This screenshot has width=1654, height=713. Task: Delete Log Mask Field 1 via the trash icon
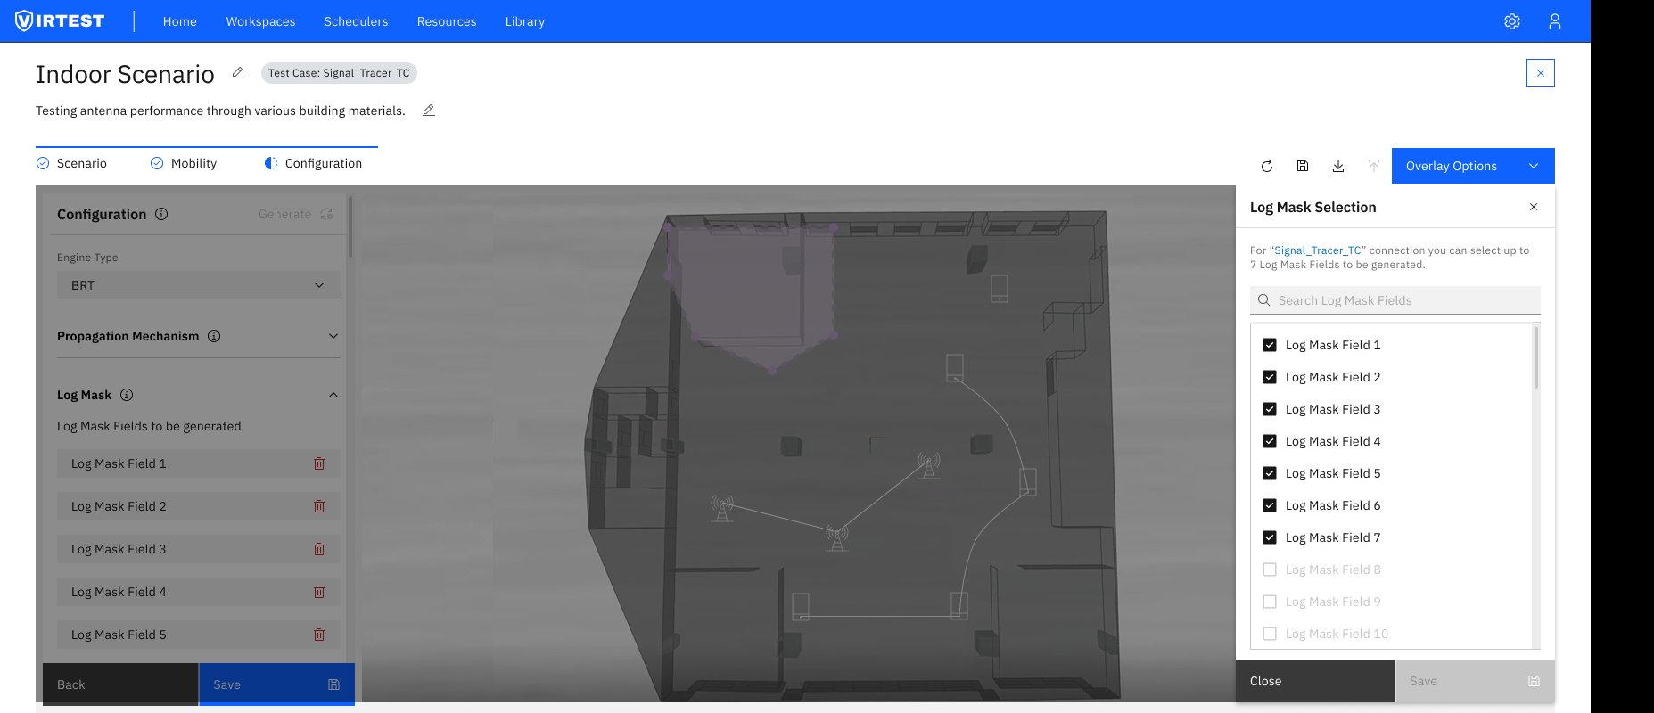[319, 463]
